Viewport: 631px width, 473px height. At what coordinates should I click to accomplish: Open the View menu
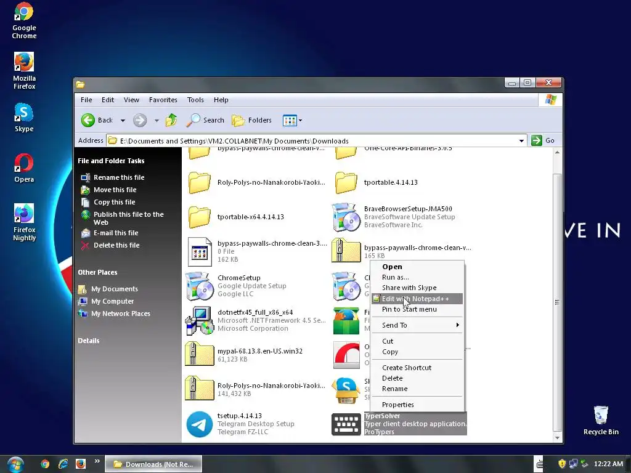pos(131,100)
